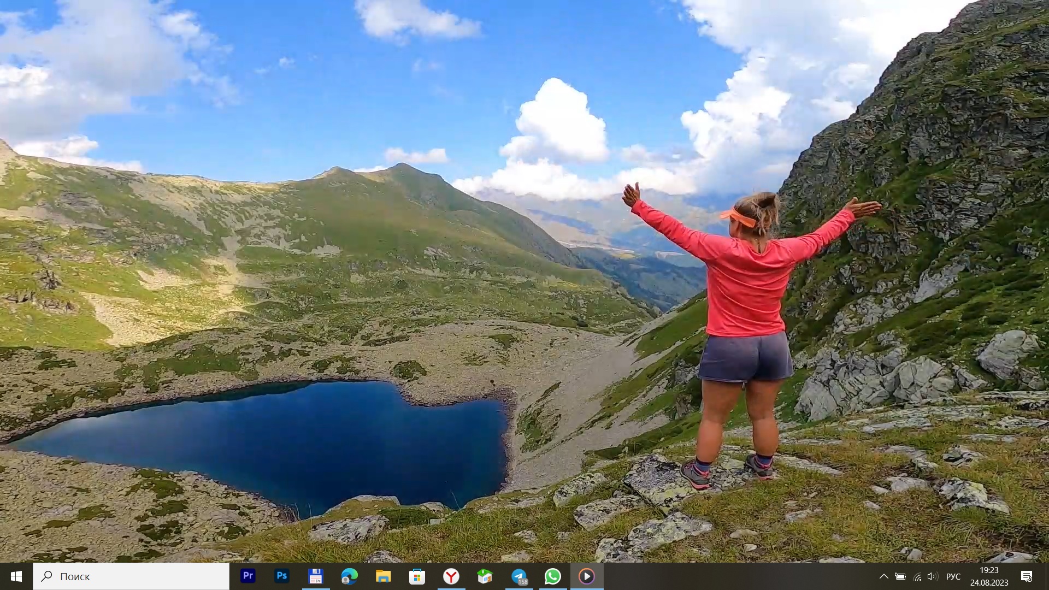Viewport: 1049px width, 590px height.
Task: Expand hidden system tray icons
Action: (883, 576)
